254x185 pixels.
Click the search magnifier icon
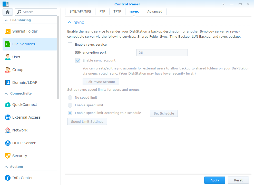coord(19,12)
